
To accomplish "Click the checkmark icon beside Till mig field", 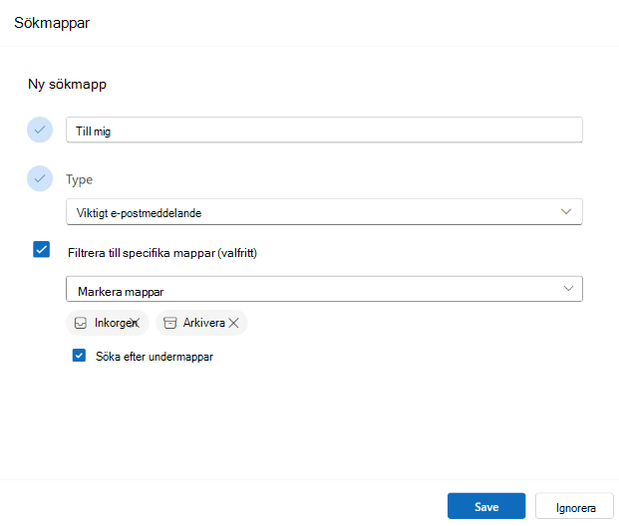I will [x=40, y=130].
